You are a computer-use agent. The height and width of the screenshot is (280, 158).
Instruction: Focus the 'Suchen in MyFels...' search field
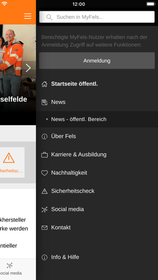click(97, 17)
